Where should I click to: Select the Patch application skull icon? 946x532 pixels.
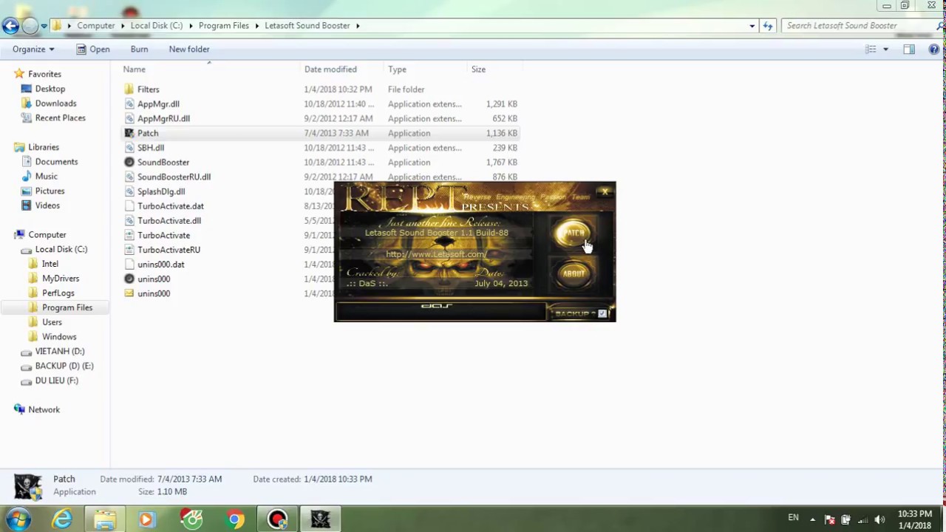pyautogui.click(x=129, y=133)
